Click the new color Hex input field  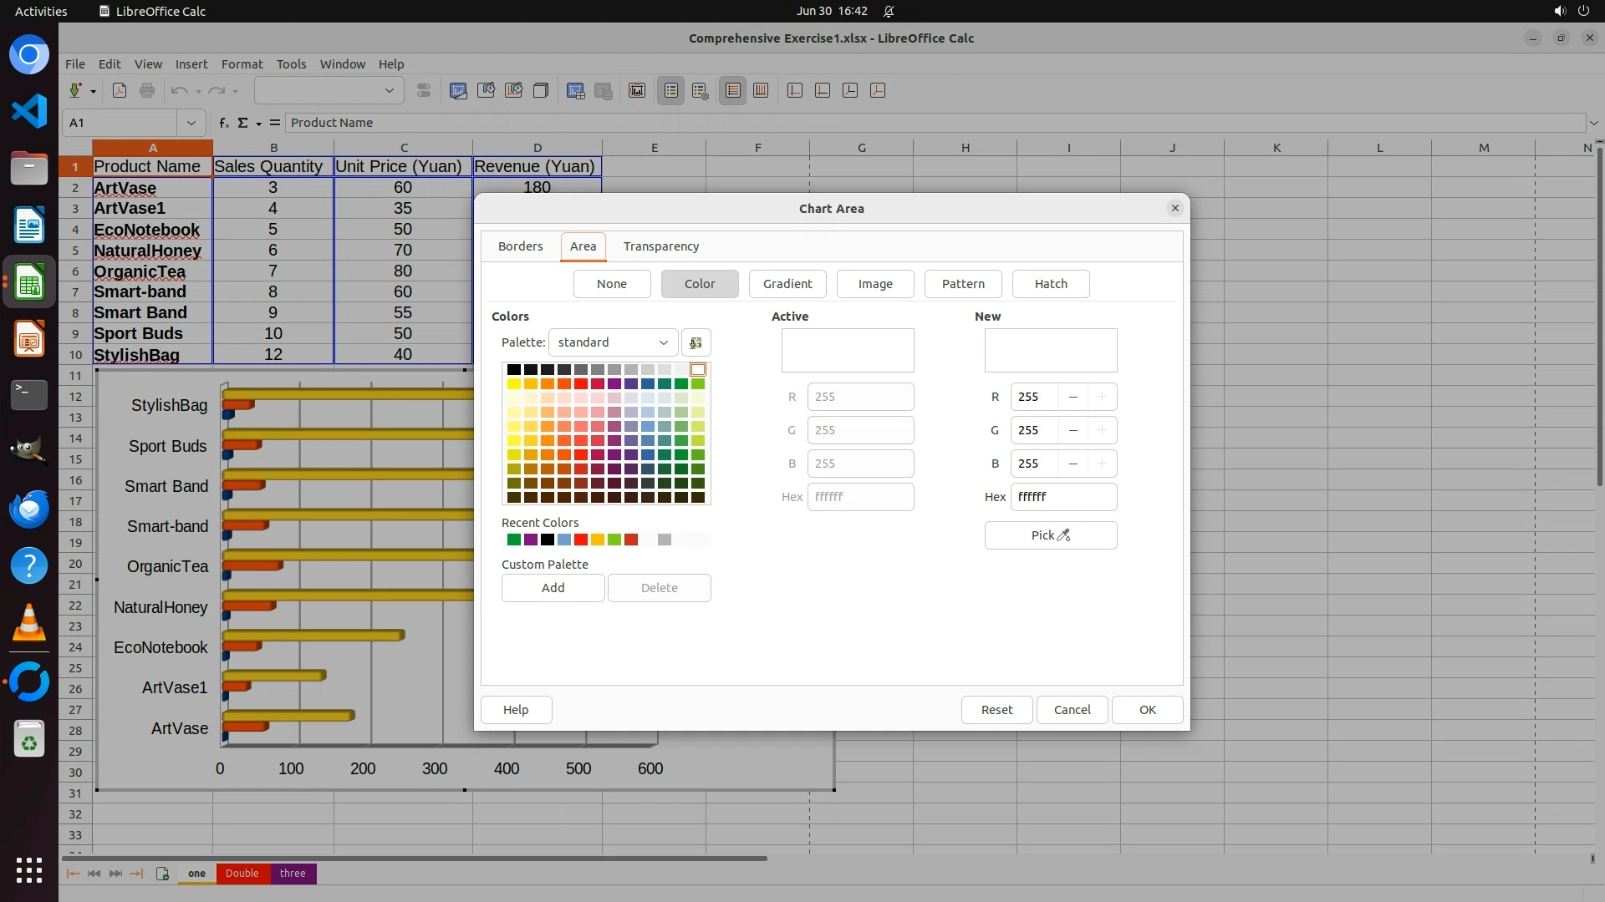tap(1062, 497)
